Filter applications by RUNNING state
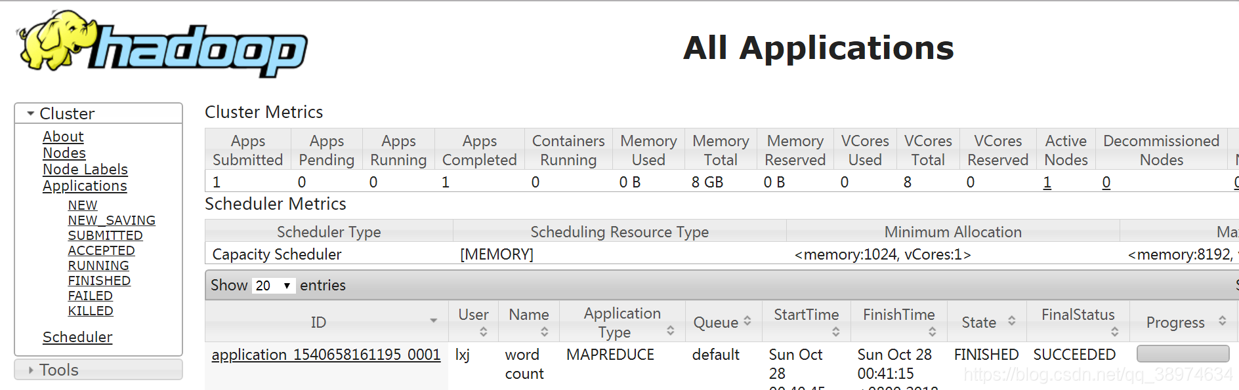The image size is (1239, 390). click(x=98, y=265)
